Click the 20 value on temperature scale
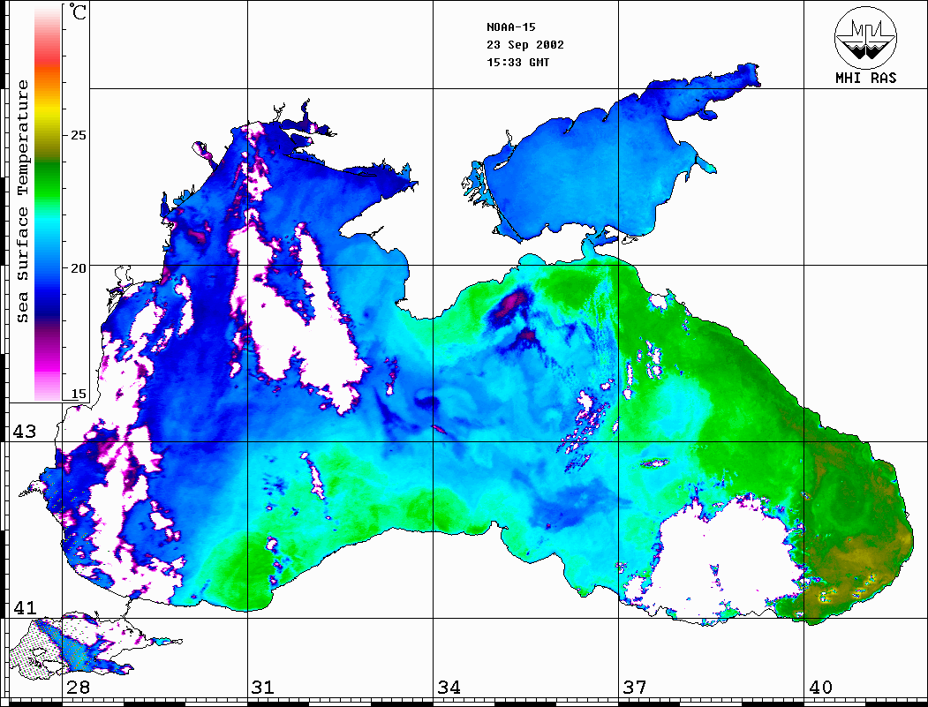This screenshot has height=707, width=928. tap(78, 268)
